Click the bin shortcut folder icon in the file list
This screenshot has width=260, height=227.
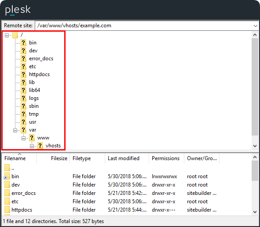(7, 176)
